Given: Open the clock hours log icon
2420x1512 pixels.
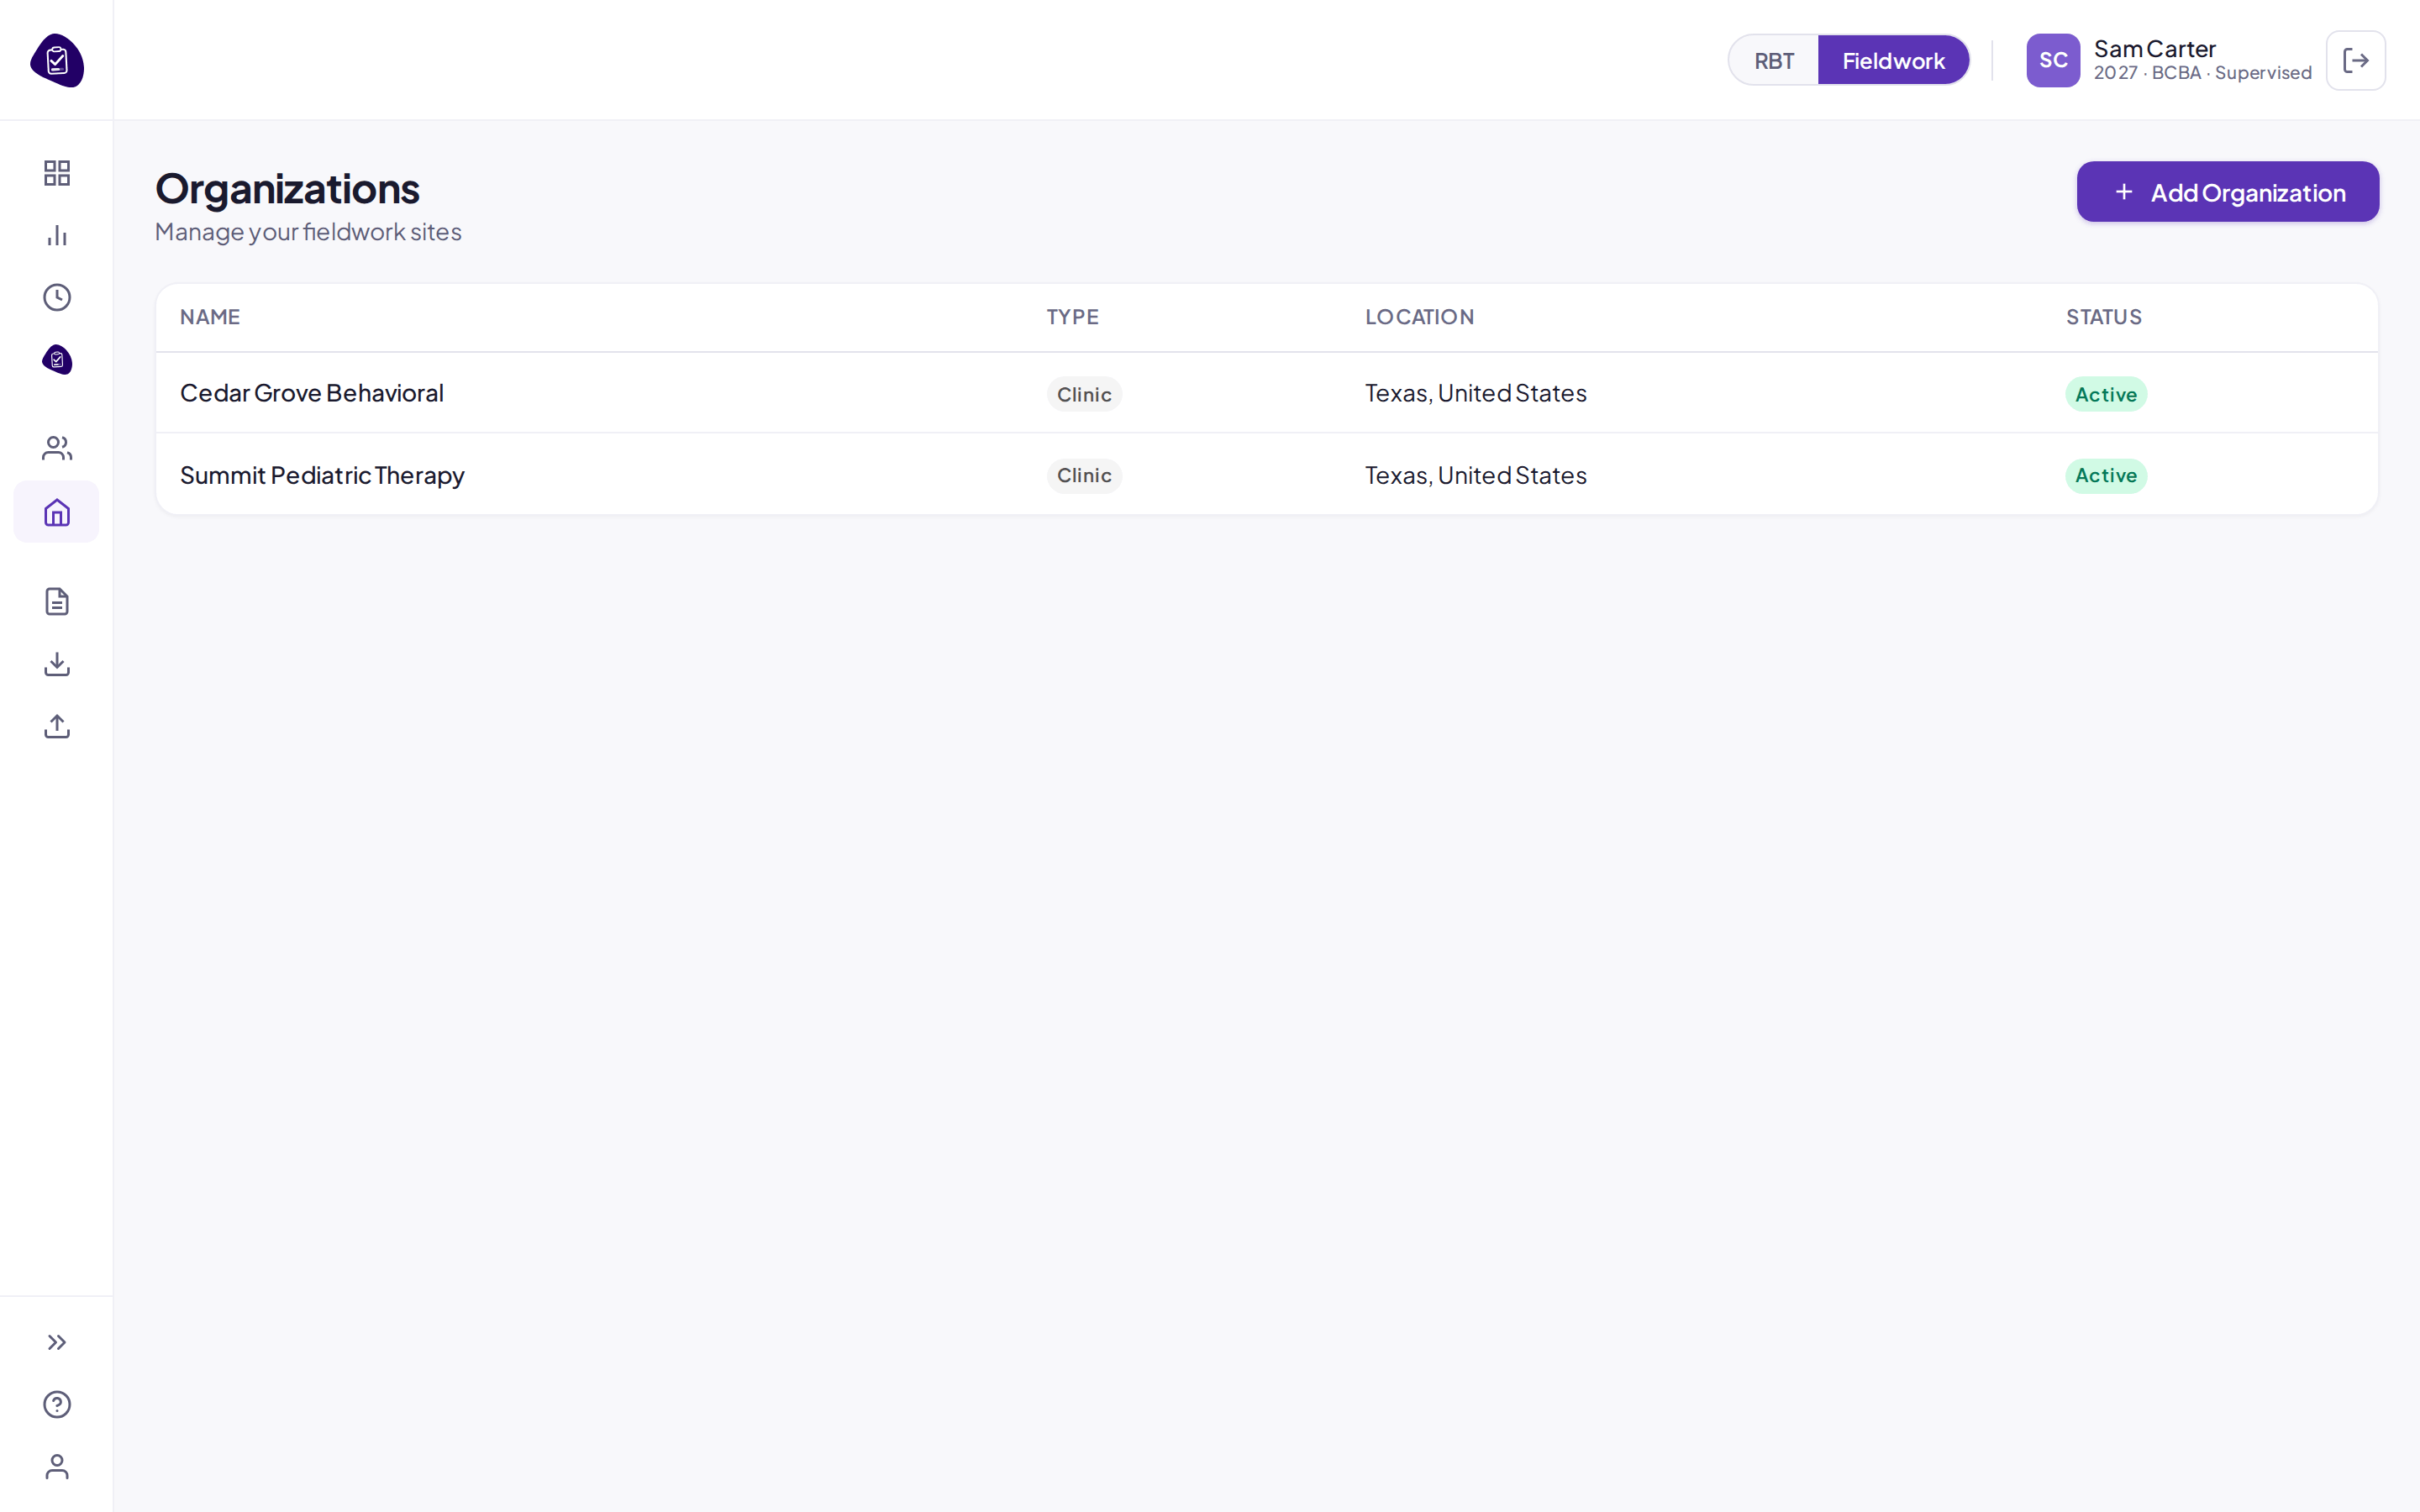Looking at the screenshot, I should (x=57, y=297).
